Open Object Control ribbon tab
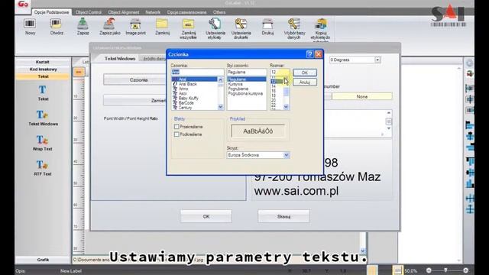This screenshot has height=275, width=489. 89,12
